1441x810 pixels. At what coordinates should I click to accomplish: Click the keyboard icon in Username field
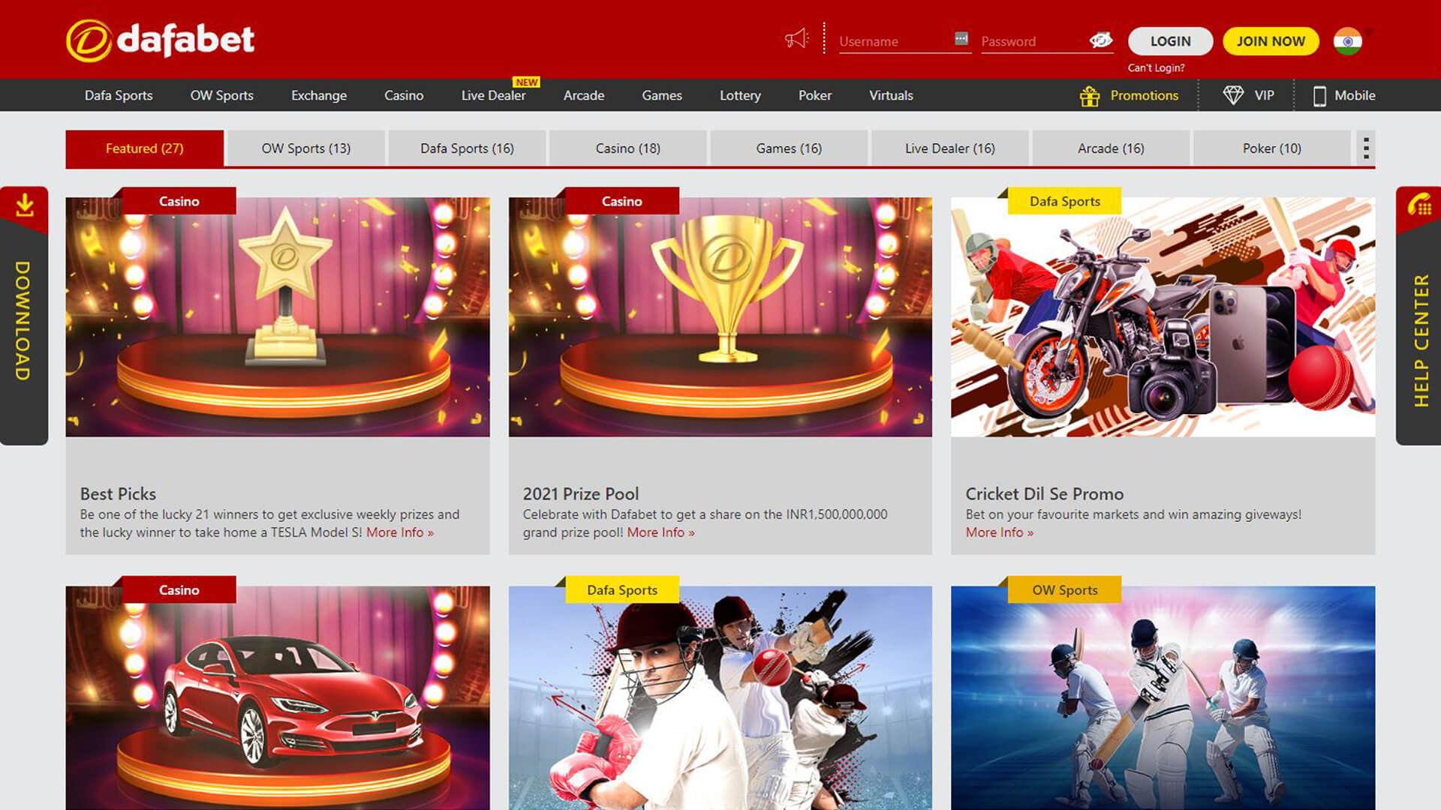click(x=961, y=38)
